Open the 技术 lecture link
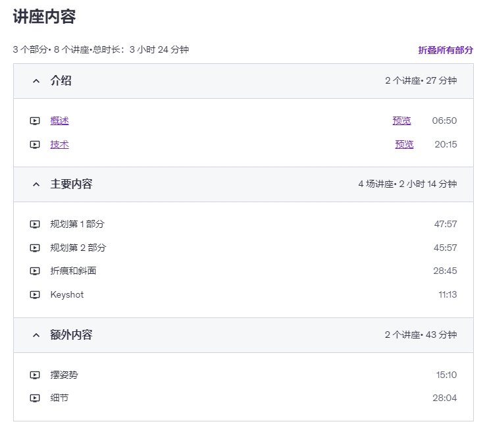This screenshot has width=489, height=432. [x=60, y=144]
